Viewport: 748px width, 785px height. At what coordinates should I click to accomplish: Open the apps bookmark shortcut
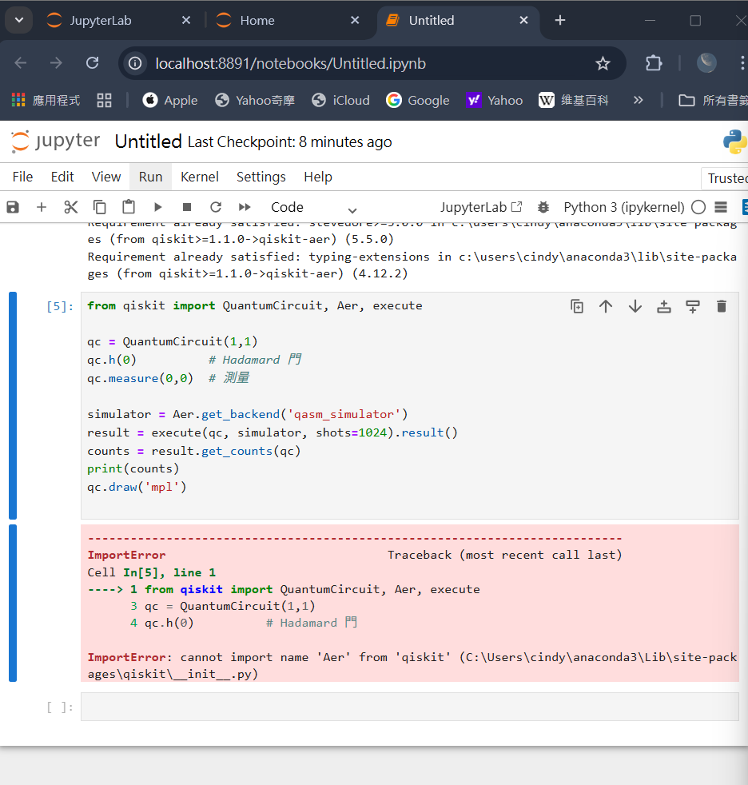pos(46,100)
